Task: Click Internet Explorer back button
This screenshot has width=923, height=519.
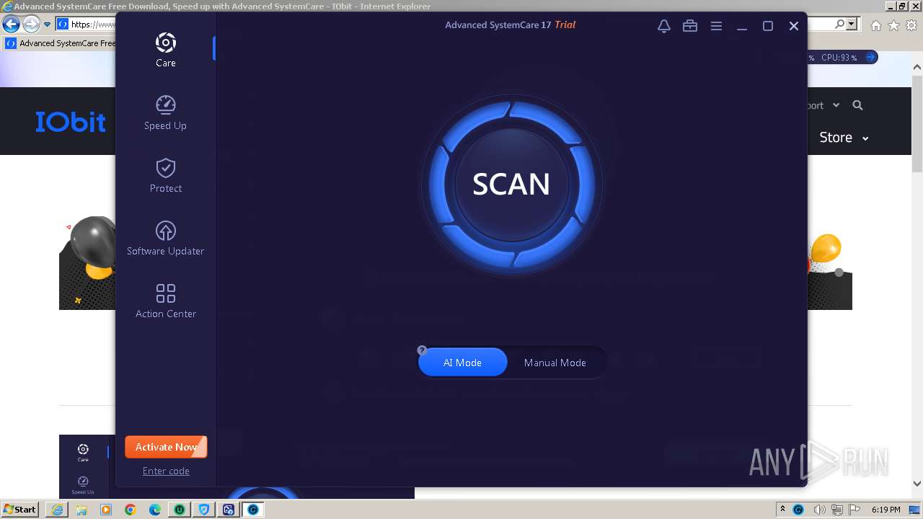Action: tap(11, 25)
